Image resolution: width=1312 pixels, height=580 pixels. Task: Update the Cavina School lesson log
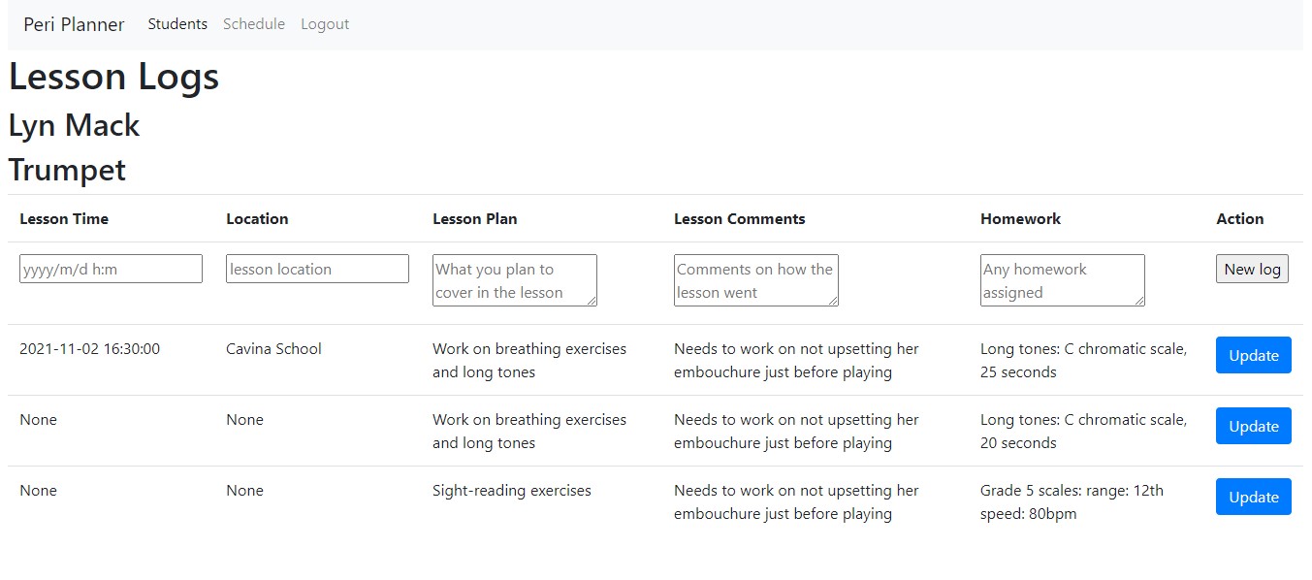[x=1253, y=355]
